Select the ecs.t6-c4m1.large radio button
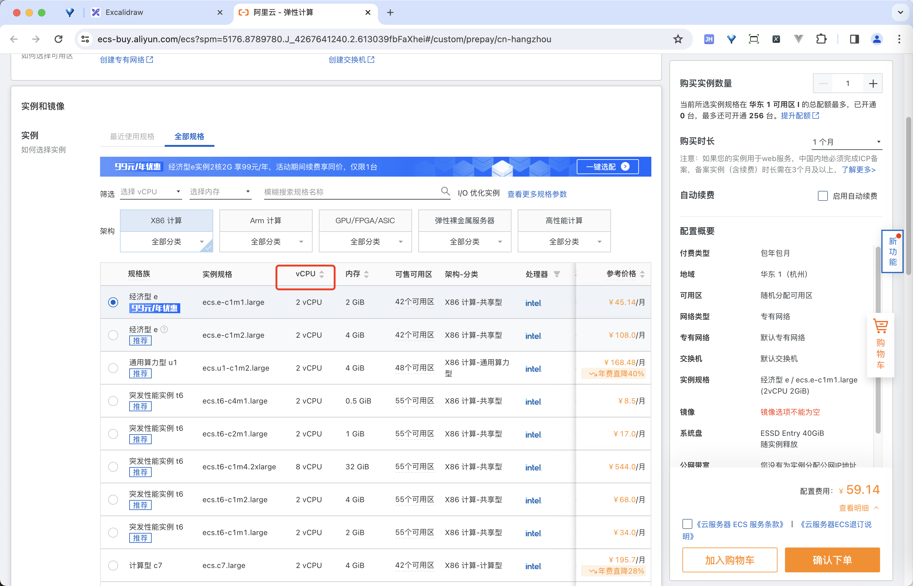Viewport: 913px width, 586px height. pos(113,401)
